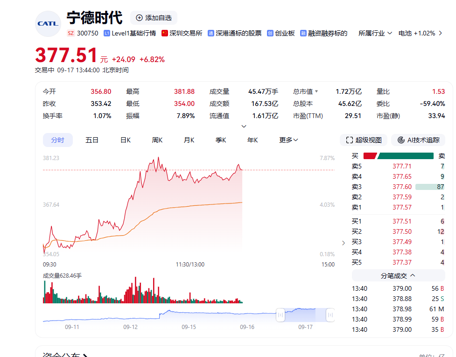Click the Level1基础行情 tag

pyautogui.click(x=130, y=33)
